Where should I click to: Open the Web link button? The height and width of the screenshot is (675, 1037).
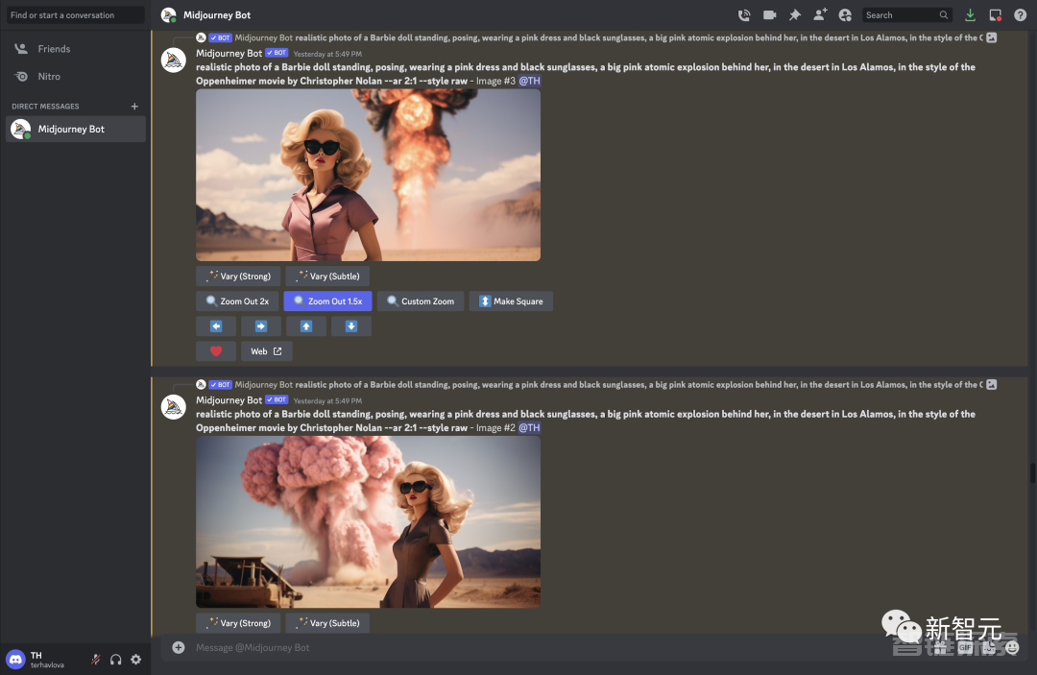(x=267, y=351)
